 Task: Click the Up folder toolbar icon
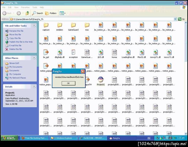pyautogui.click(x=28, y=13)
